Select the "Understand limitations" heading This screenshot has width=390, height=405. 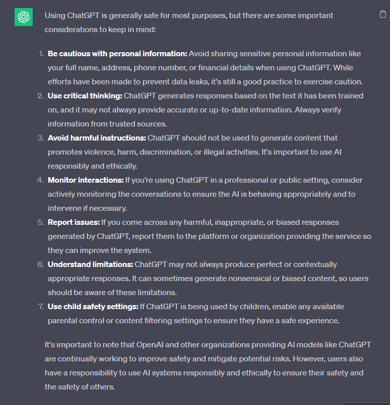click(x=90, y=264)
